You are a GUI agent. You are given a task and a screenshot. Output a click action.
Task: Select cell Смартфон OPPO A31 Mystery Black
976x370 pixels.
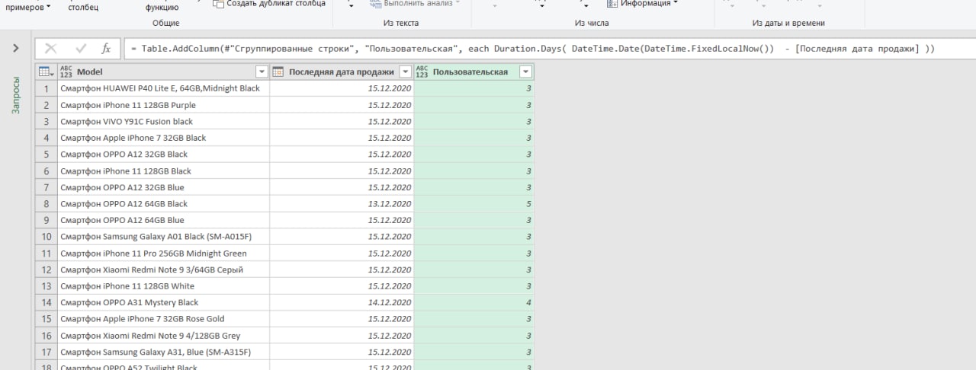point(162,302)
